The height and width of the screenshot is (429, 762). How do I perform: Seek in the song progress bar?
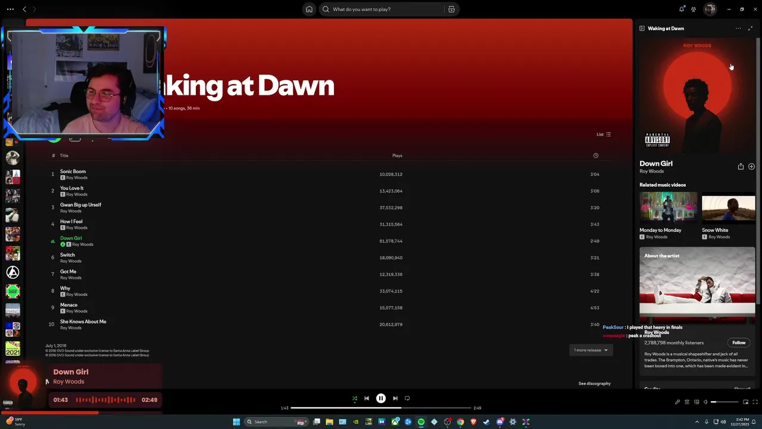[x=381, y=408]
